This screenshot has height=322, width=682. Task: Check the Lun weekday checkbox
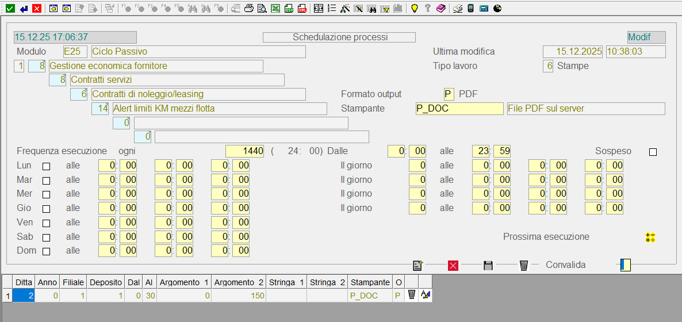(x=47, y=166)
